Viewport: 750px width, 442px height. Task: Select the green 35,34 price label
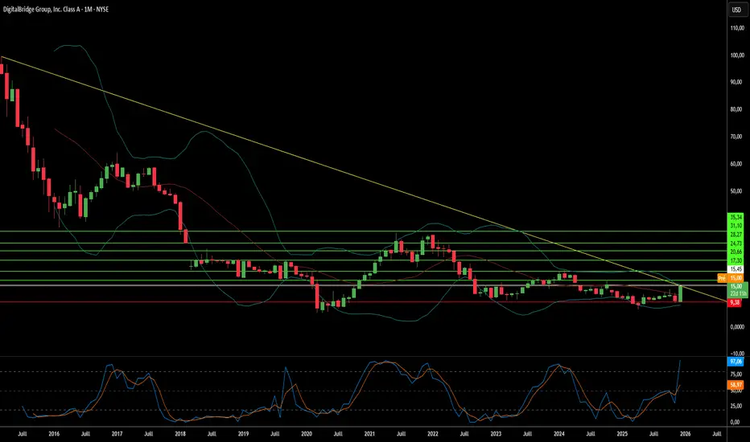pos(736,217)
